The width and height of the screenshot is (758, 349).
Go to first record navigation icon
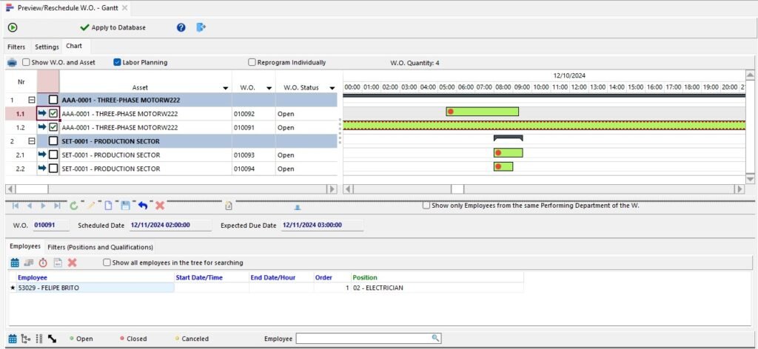tap(16, 206)
